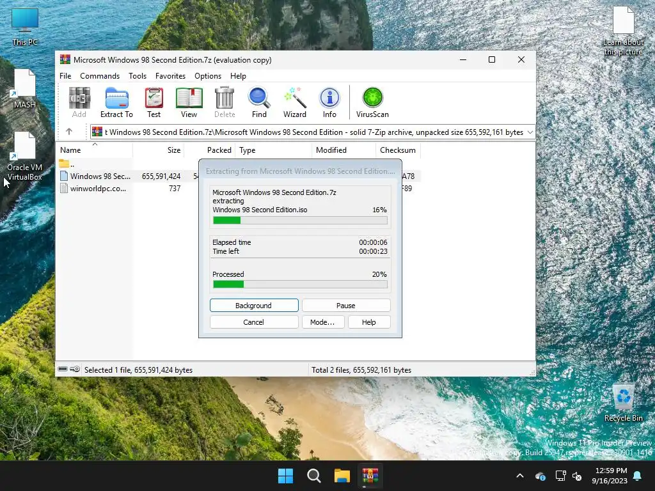The width and height of the screenshot is (655, 491).
Task: Click the Add archive toolbar icon
Action: point(79,98)
